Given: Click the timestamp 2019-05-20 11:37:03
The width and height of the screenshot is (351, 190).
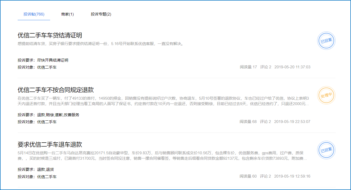Looking at the screenshot, I should pos(292,67).
